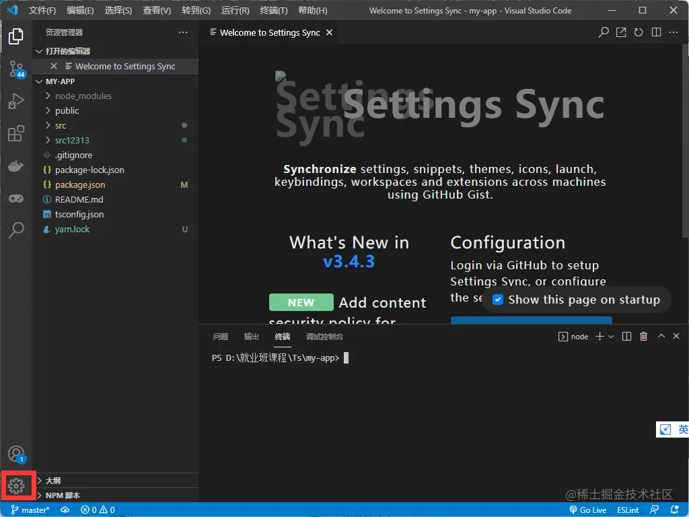
Task: Open the 文件(F) menu
Action: 42,11
